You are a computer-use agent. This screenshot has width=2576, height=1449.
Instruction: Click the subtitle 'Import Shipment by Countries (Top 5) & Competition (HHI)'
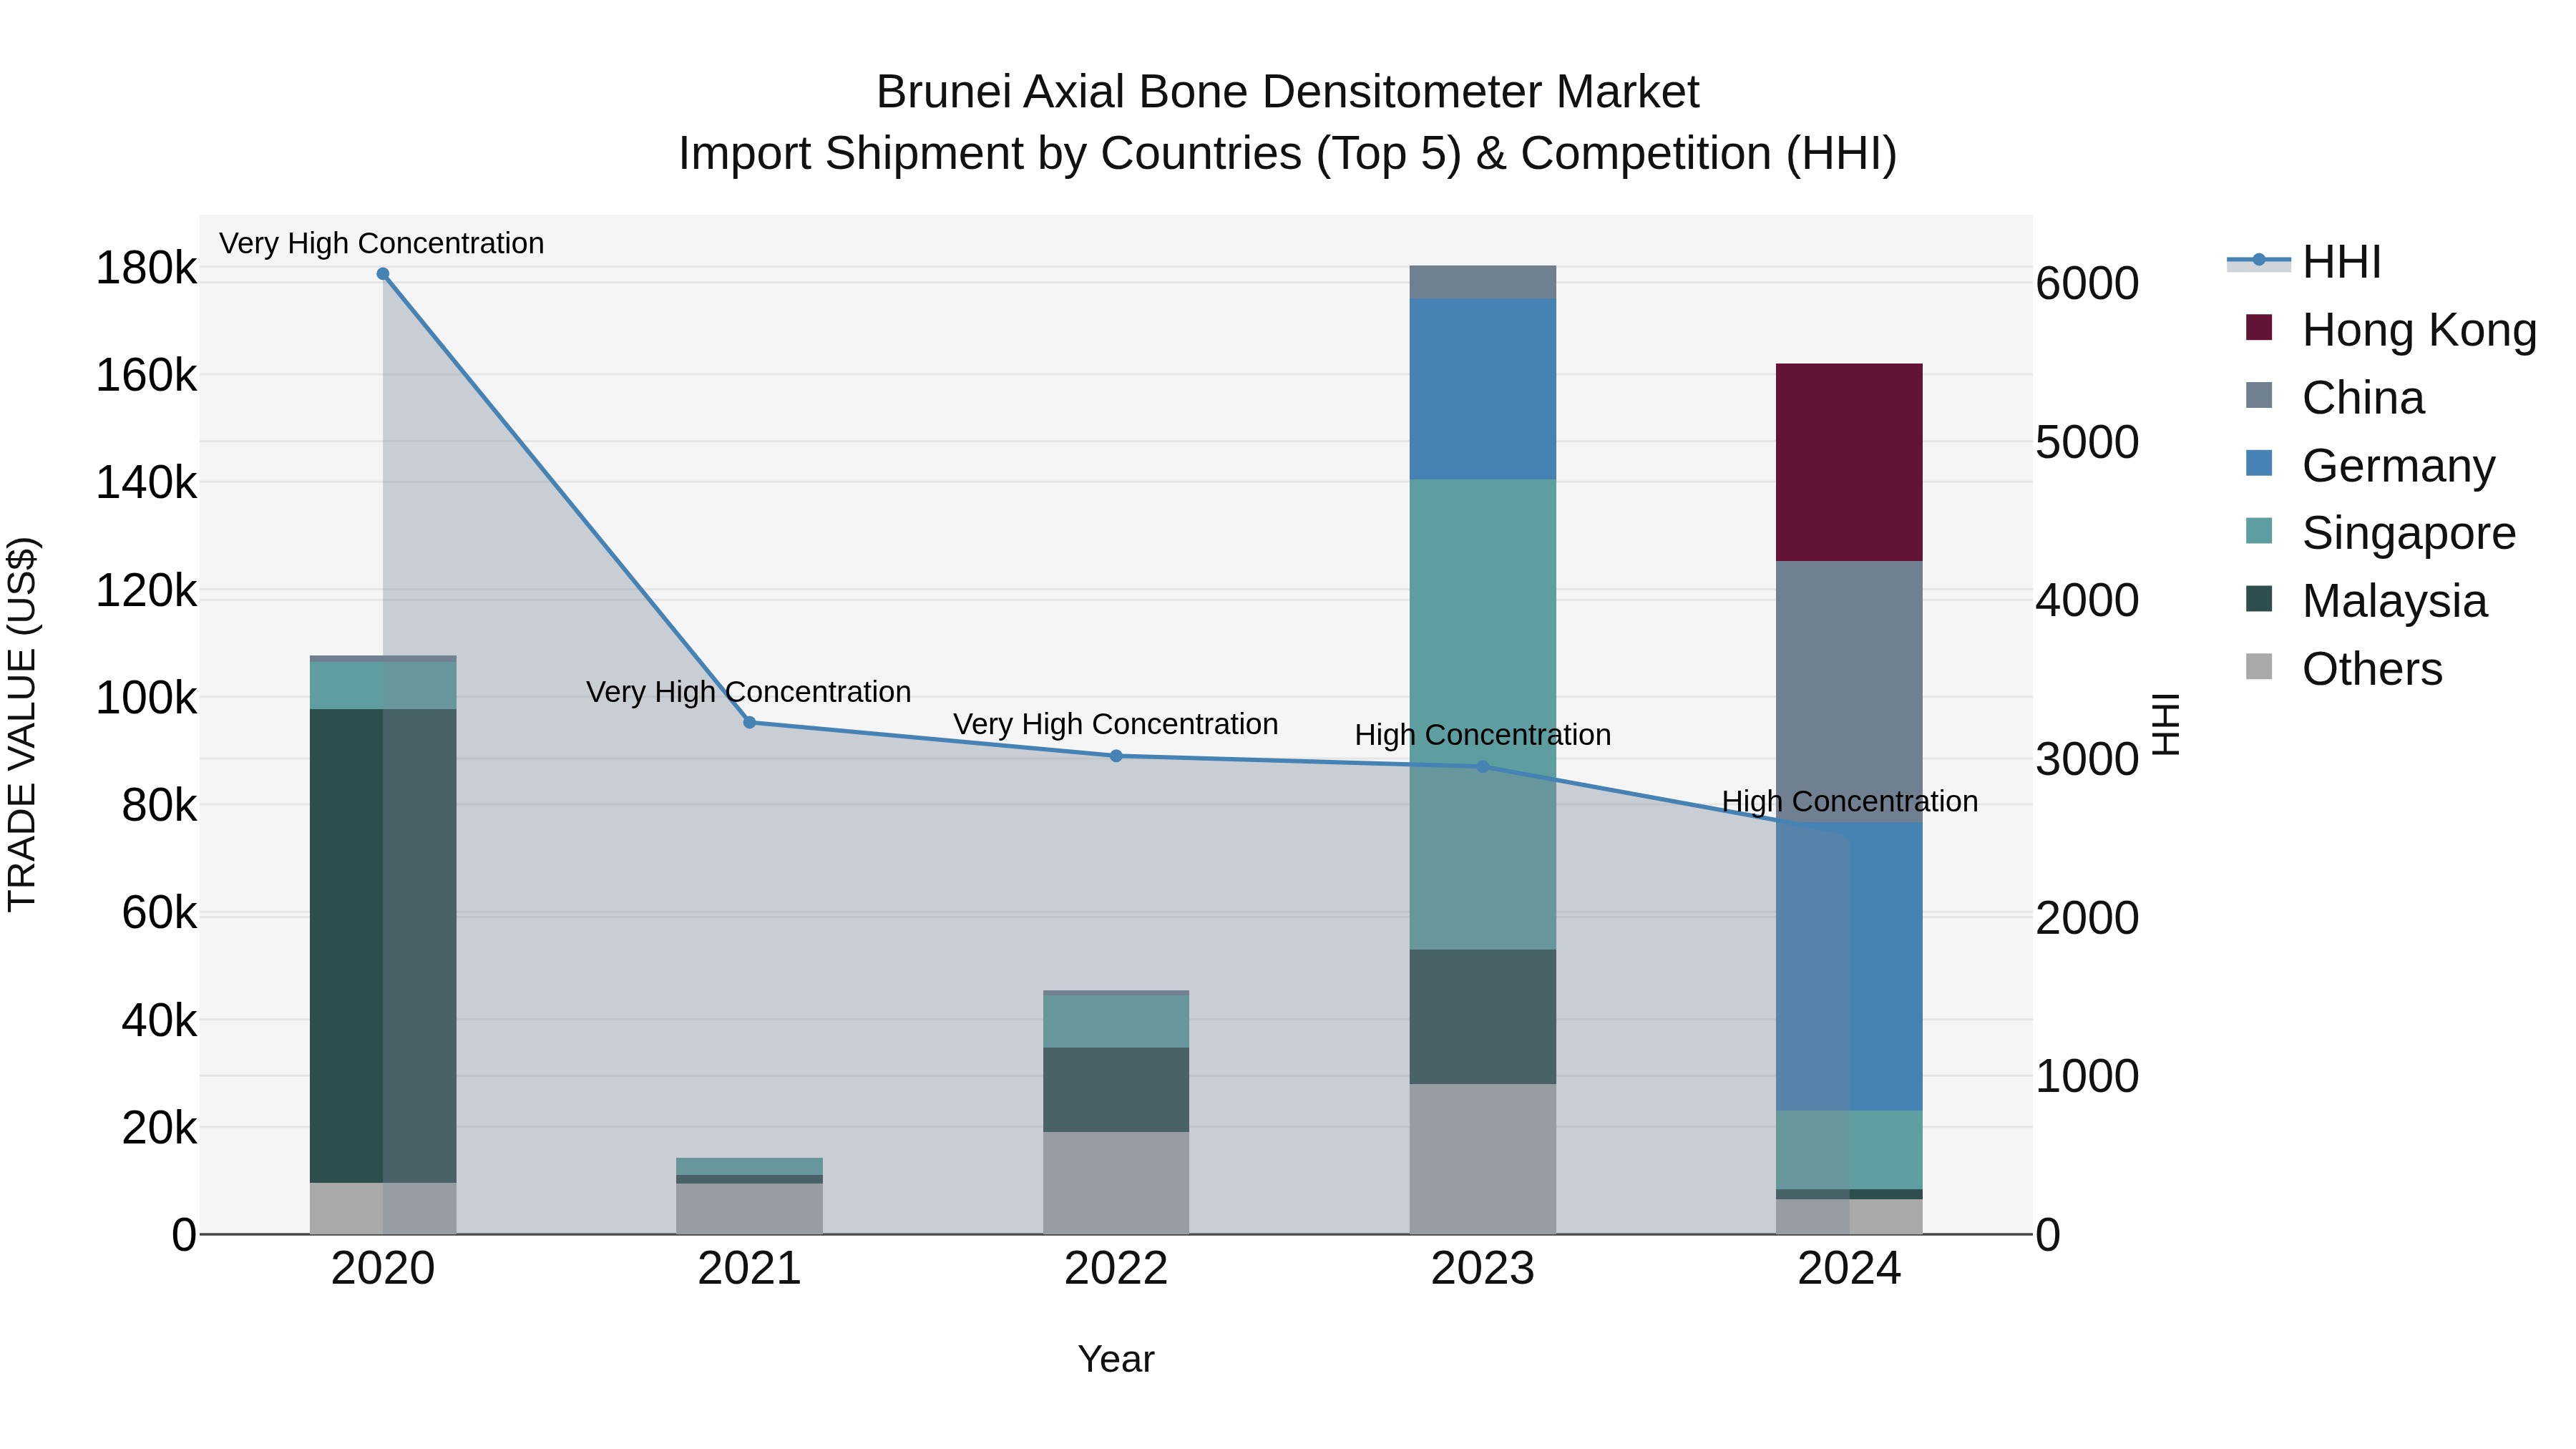pos(1288,154)
